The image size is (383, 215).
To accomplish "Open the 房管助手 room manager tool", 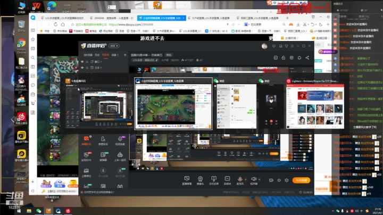I will (x=103, y=140).
